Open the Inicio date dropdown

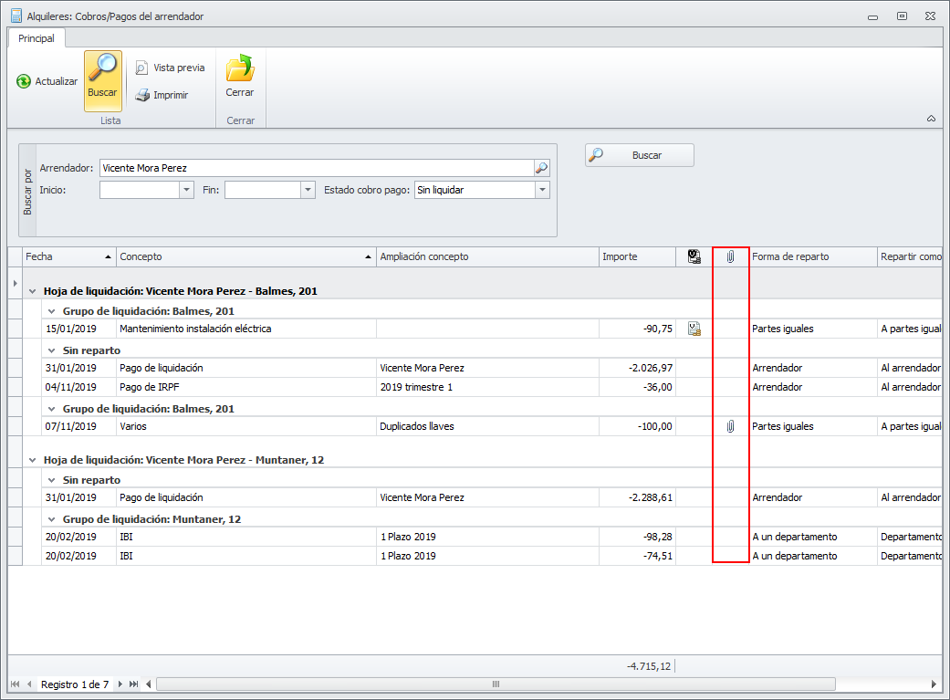click(x=186, y=190)
